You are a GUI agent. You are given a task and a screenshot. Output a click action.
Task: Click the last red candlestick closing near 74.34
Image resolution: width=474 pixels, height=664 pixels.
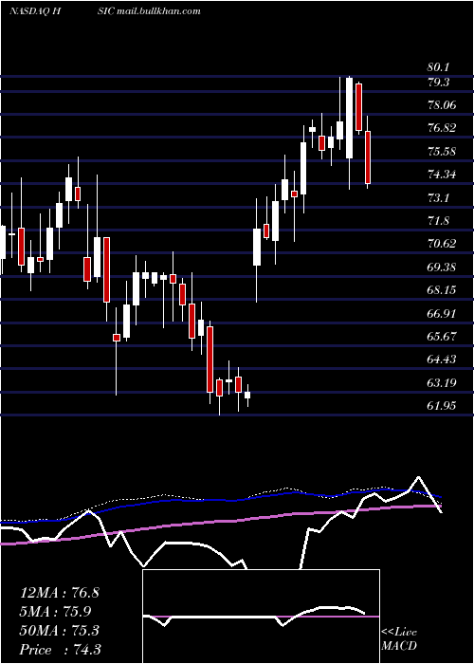click(368, 157)
